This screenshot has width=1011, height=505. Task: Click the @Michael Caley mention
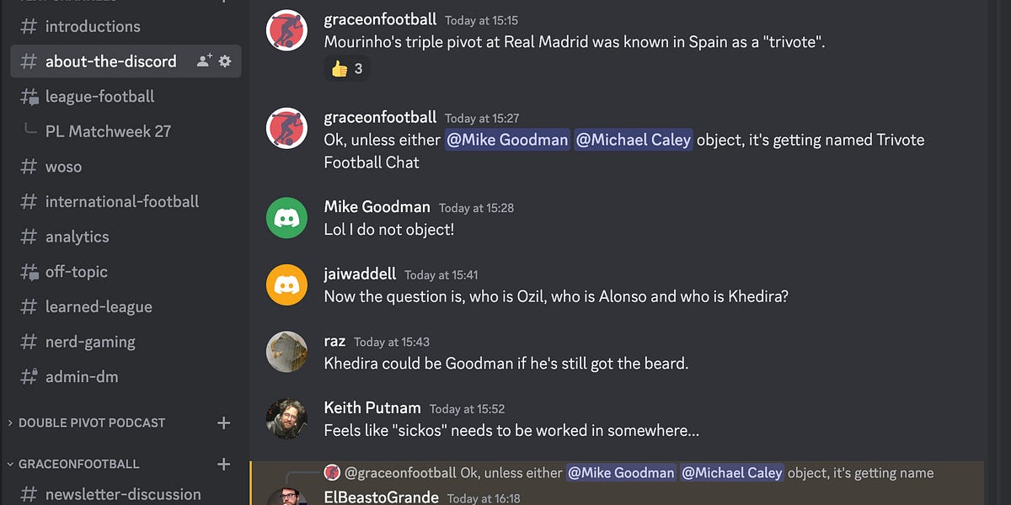pos(634,140)
